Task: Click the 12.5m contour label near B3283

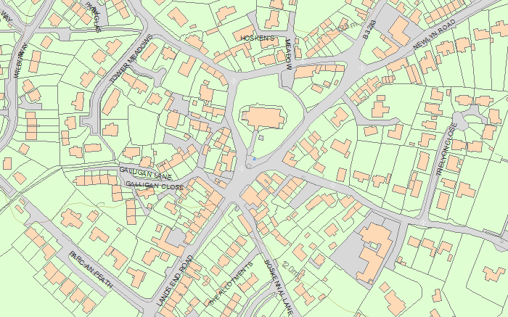Action: 348,26
